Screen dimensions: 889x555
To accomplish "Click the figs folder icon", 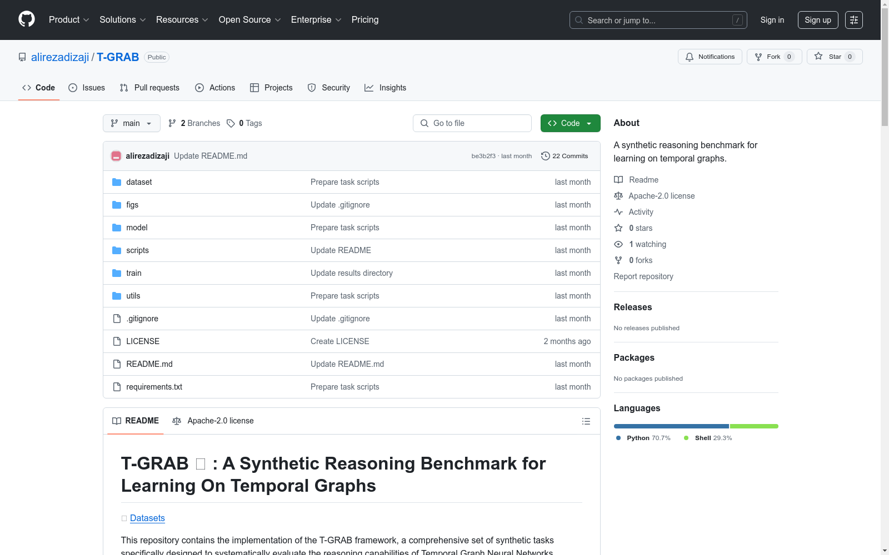I will click(117, 205).
